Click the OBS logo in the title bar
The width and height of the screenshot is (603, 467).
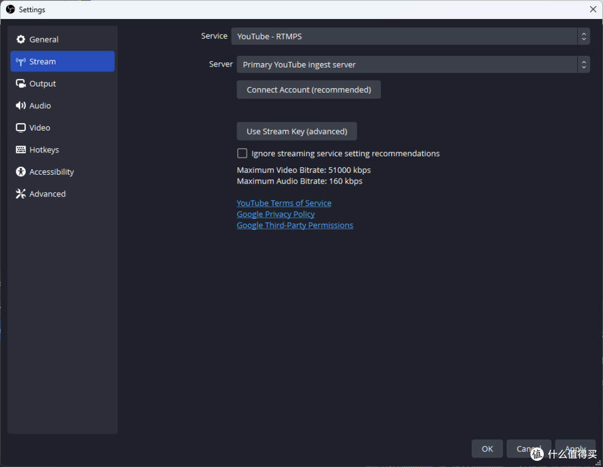[x=11, y=9]
